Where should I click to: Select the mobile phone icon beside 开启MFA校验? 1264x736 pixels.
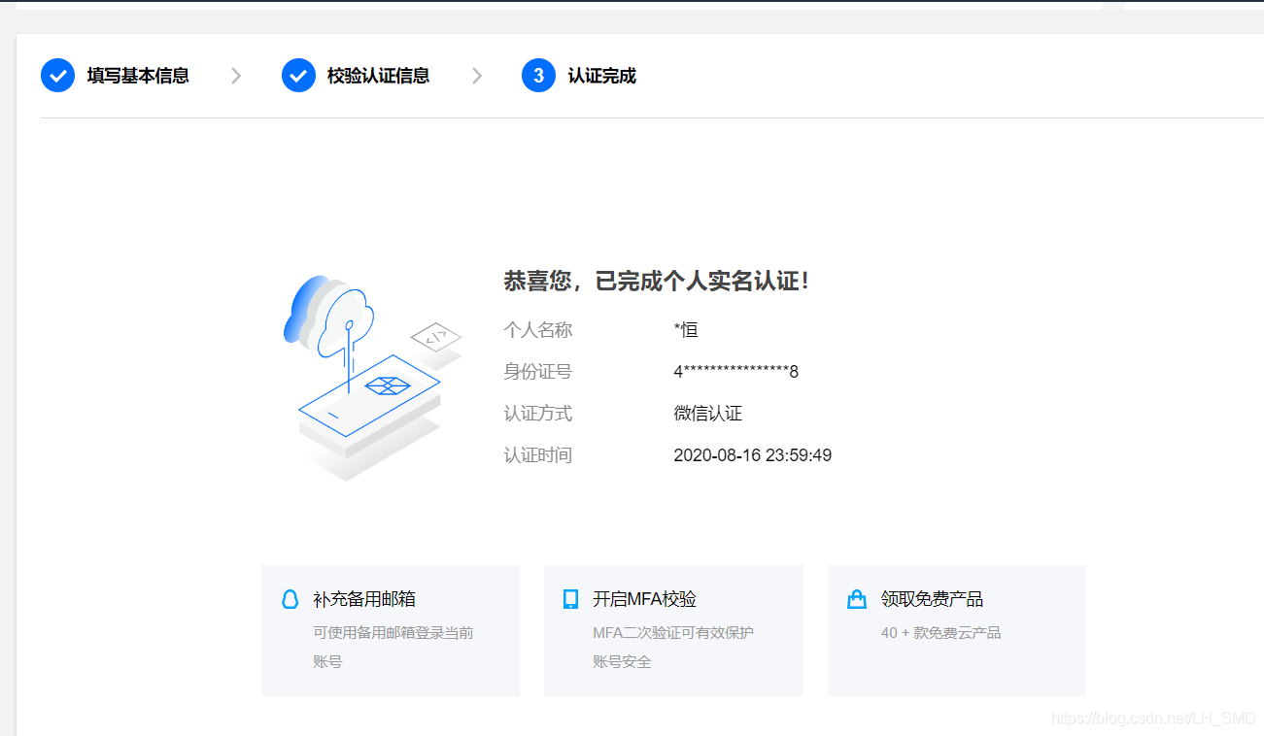pos(572,598)
